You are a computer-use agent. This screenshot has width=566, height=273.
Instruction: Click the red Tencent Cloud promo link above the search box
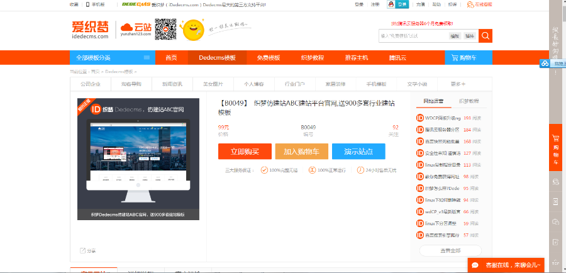pyautogui.click(x=422, y=23)
